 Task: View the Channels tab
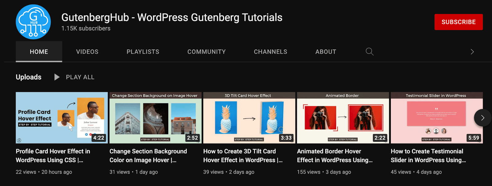(271, 52)
